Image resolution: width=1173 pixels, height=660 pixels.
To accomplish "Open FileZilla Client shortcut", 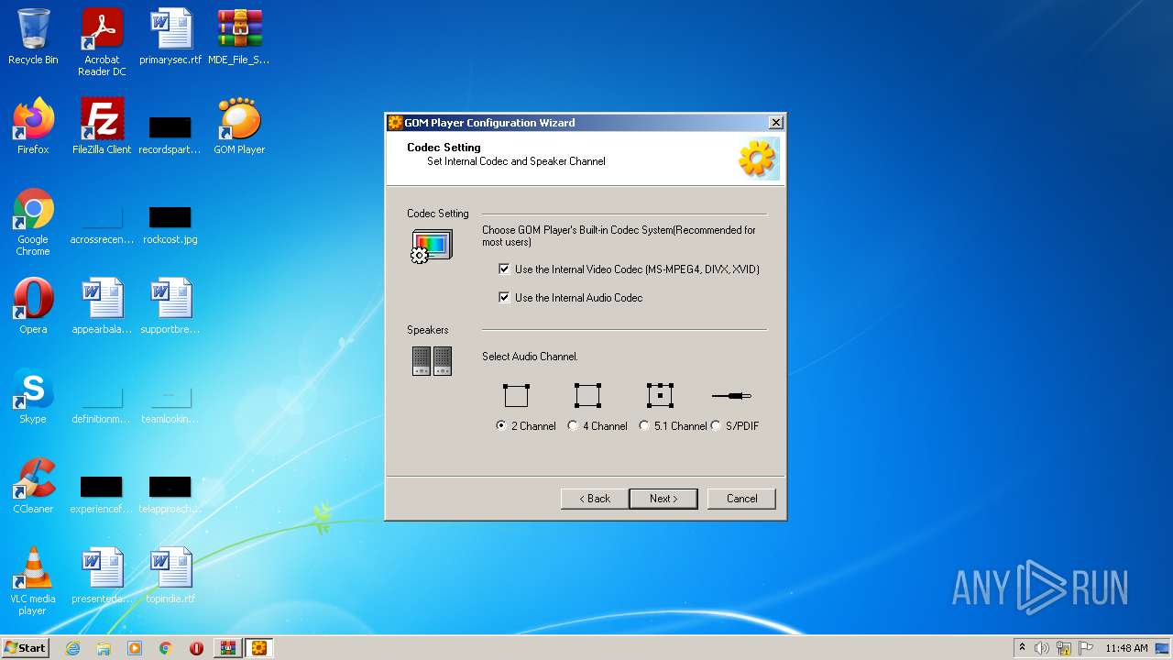I will 102,126.
